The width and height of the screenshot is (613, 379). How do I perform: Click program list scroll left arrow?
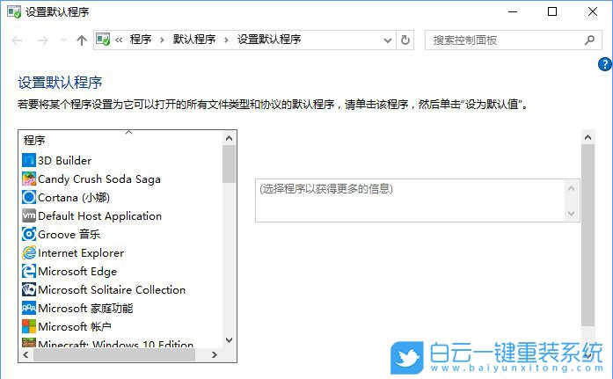(26, 354)
